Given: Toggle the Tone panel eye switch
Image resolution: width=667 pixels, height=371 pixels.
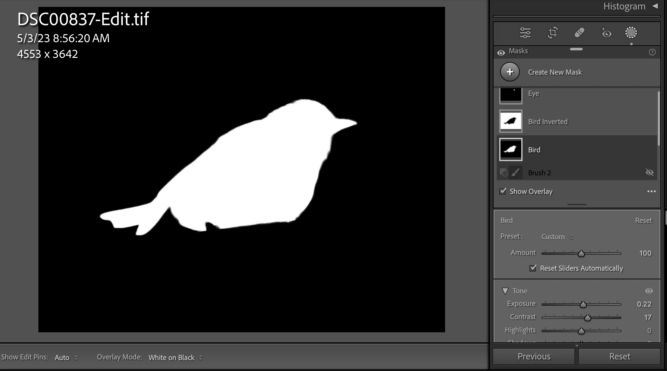Looking at the screenshot, I should point(649,291).
